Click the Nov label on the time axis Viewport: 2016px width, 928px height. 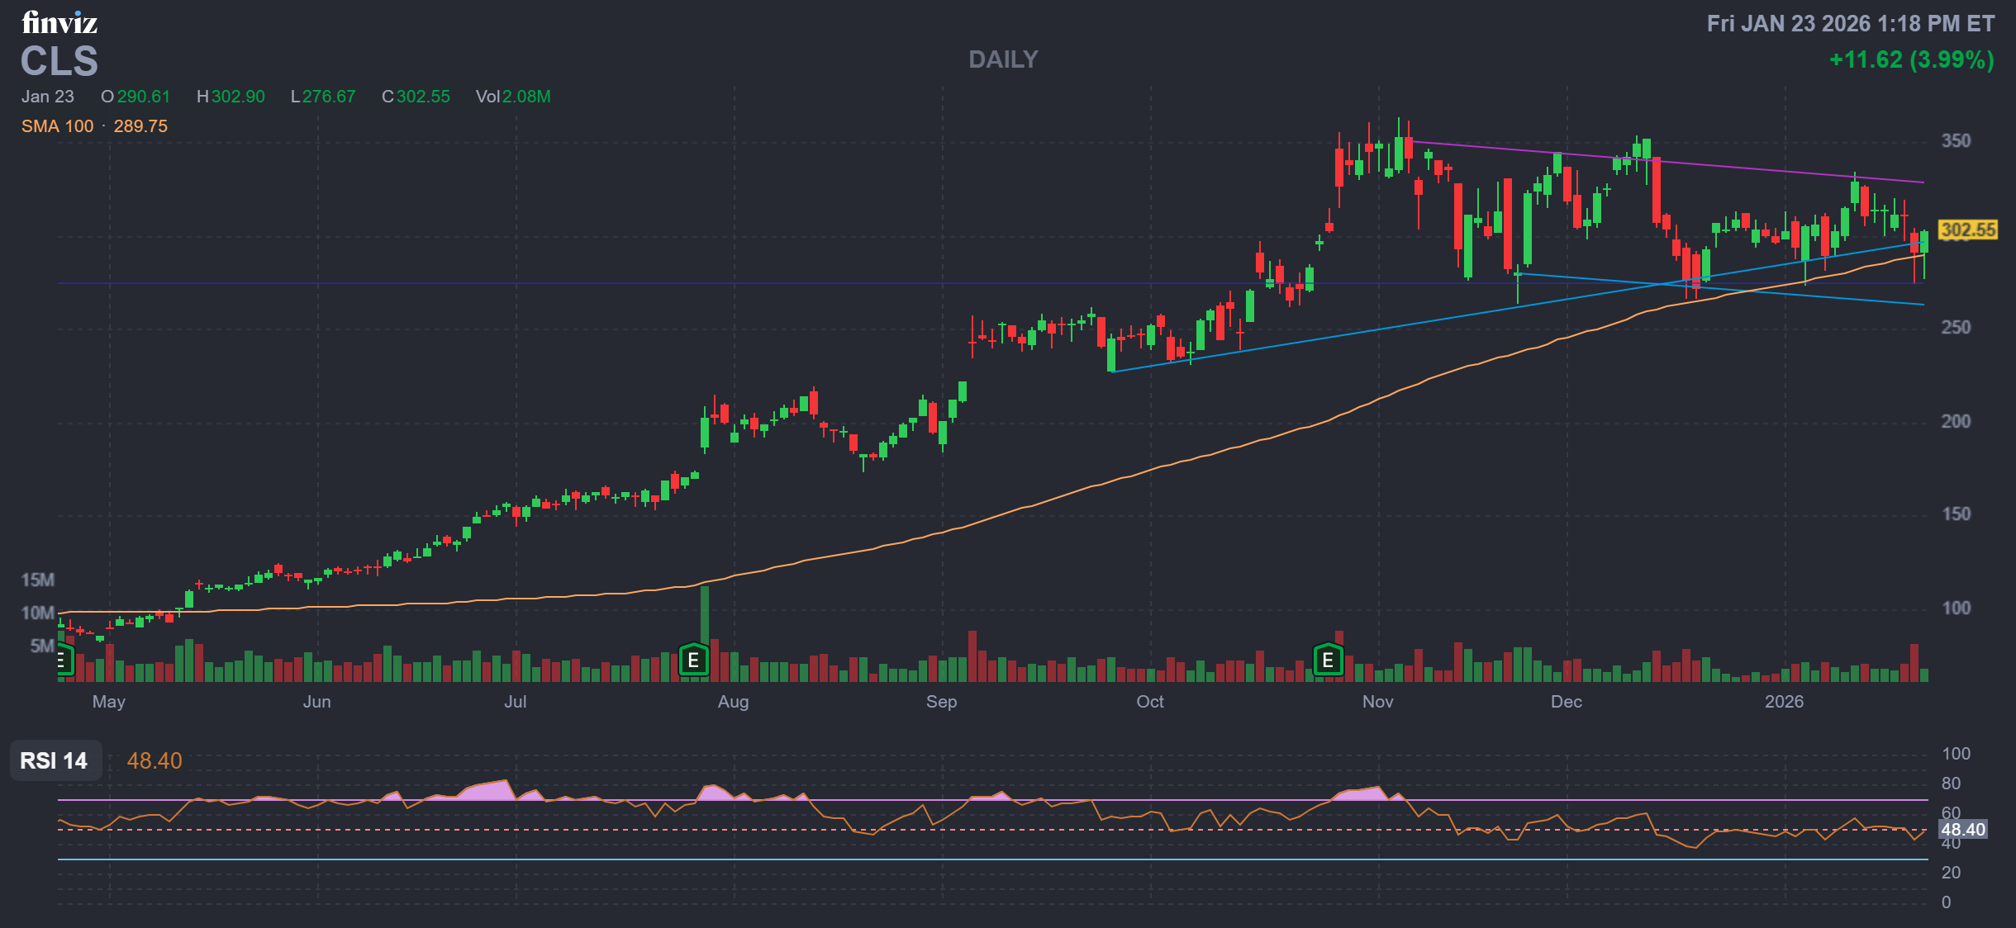click(x=1377, y=702)
